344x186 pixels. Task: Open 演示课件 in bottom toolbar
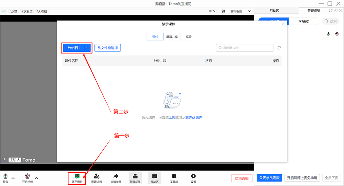pyautogui.click(x=77, y=178)
